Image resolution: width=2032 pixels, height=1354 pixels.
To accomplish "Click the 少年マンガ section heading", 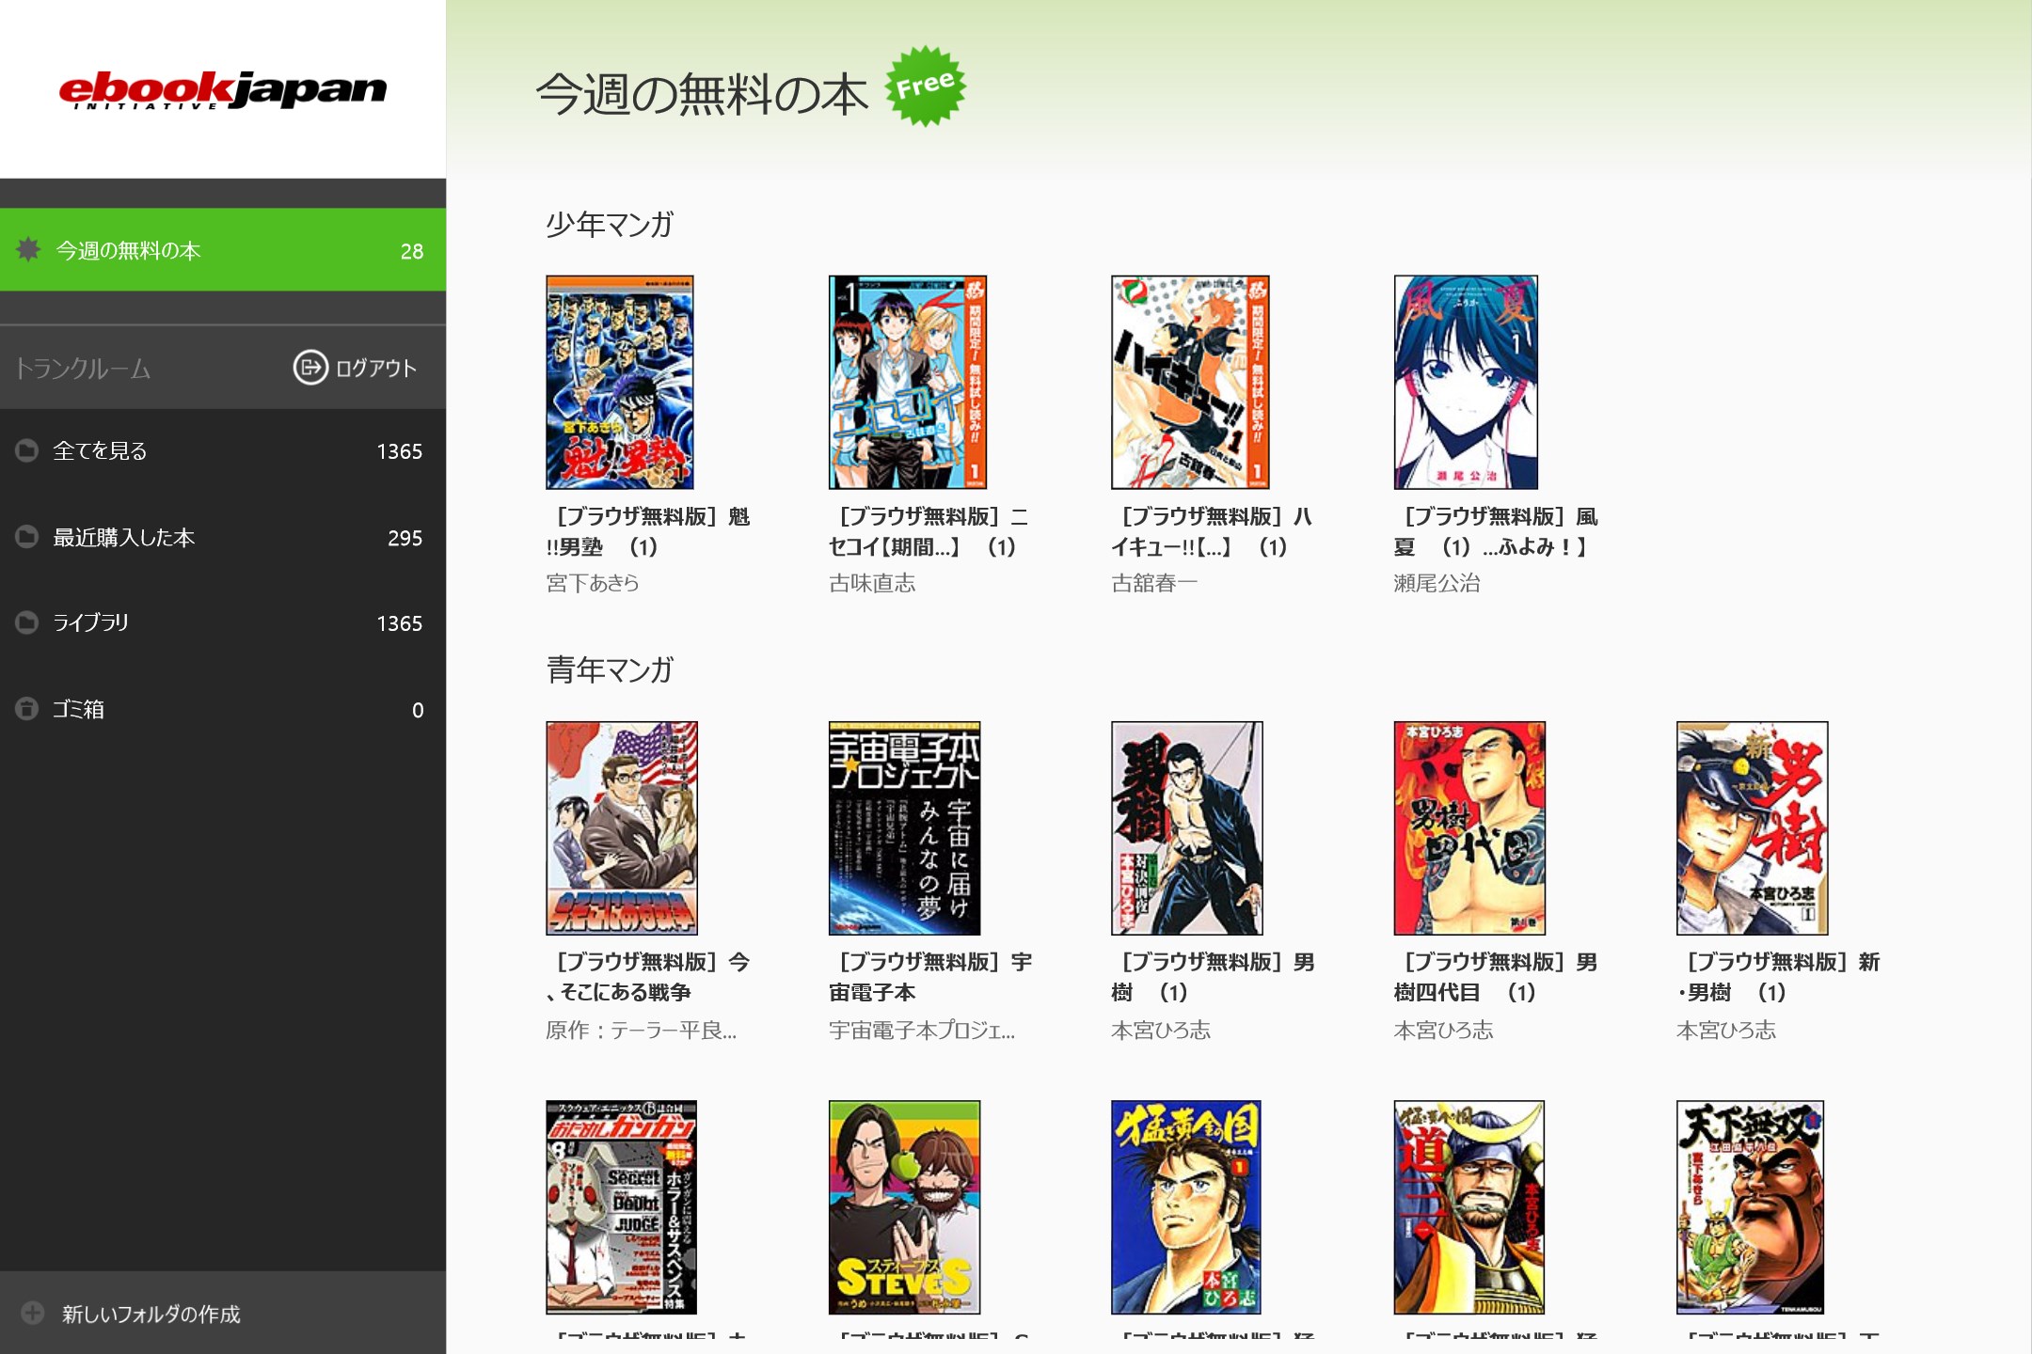I will (610, 224).
